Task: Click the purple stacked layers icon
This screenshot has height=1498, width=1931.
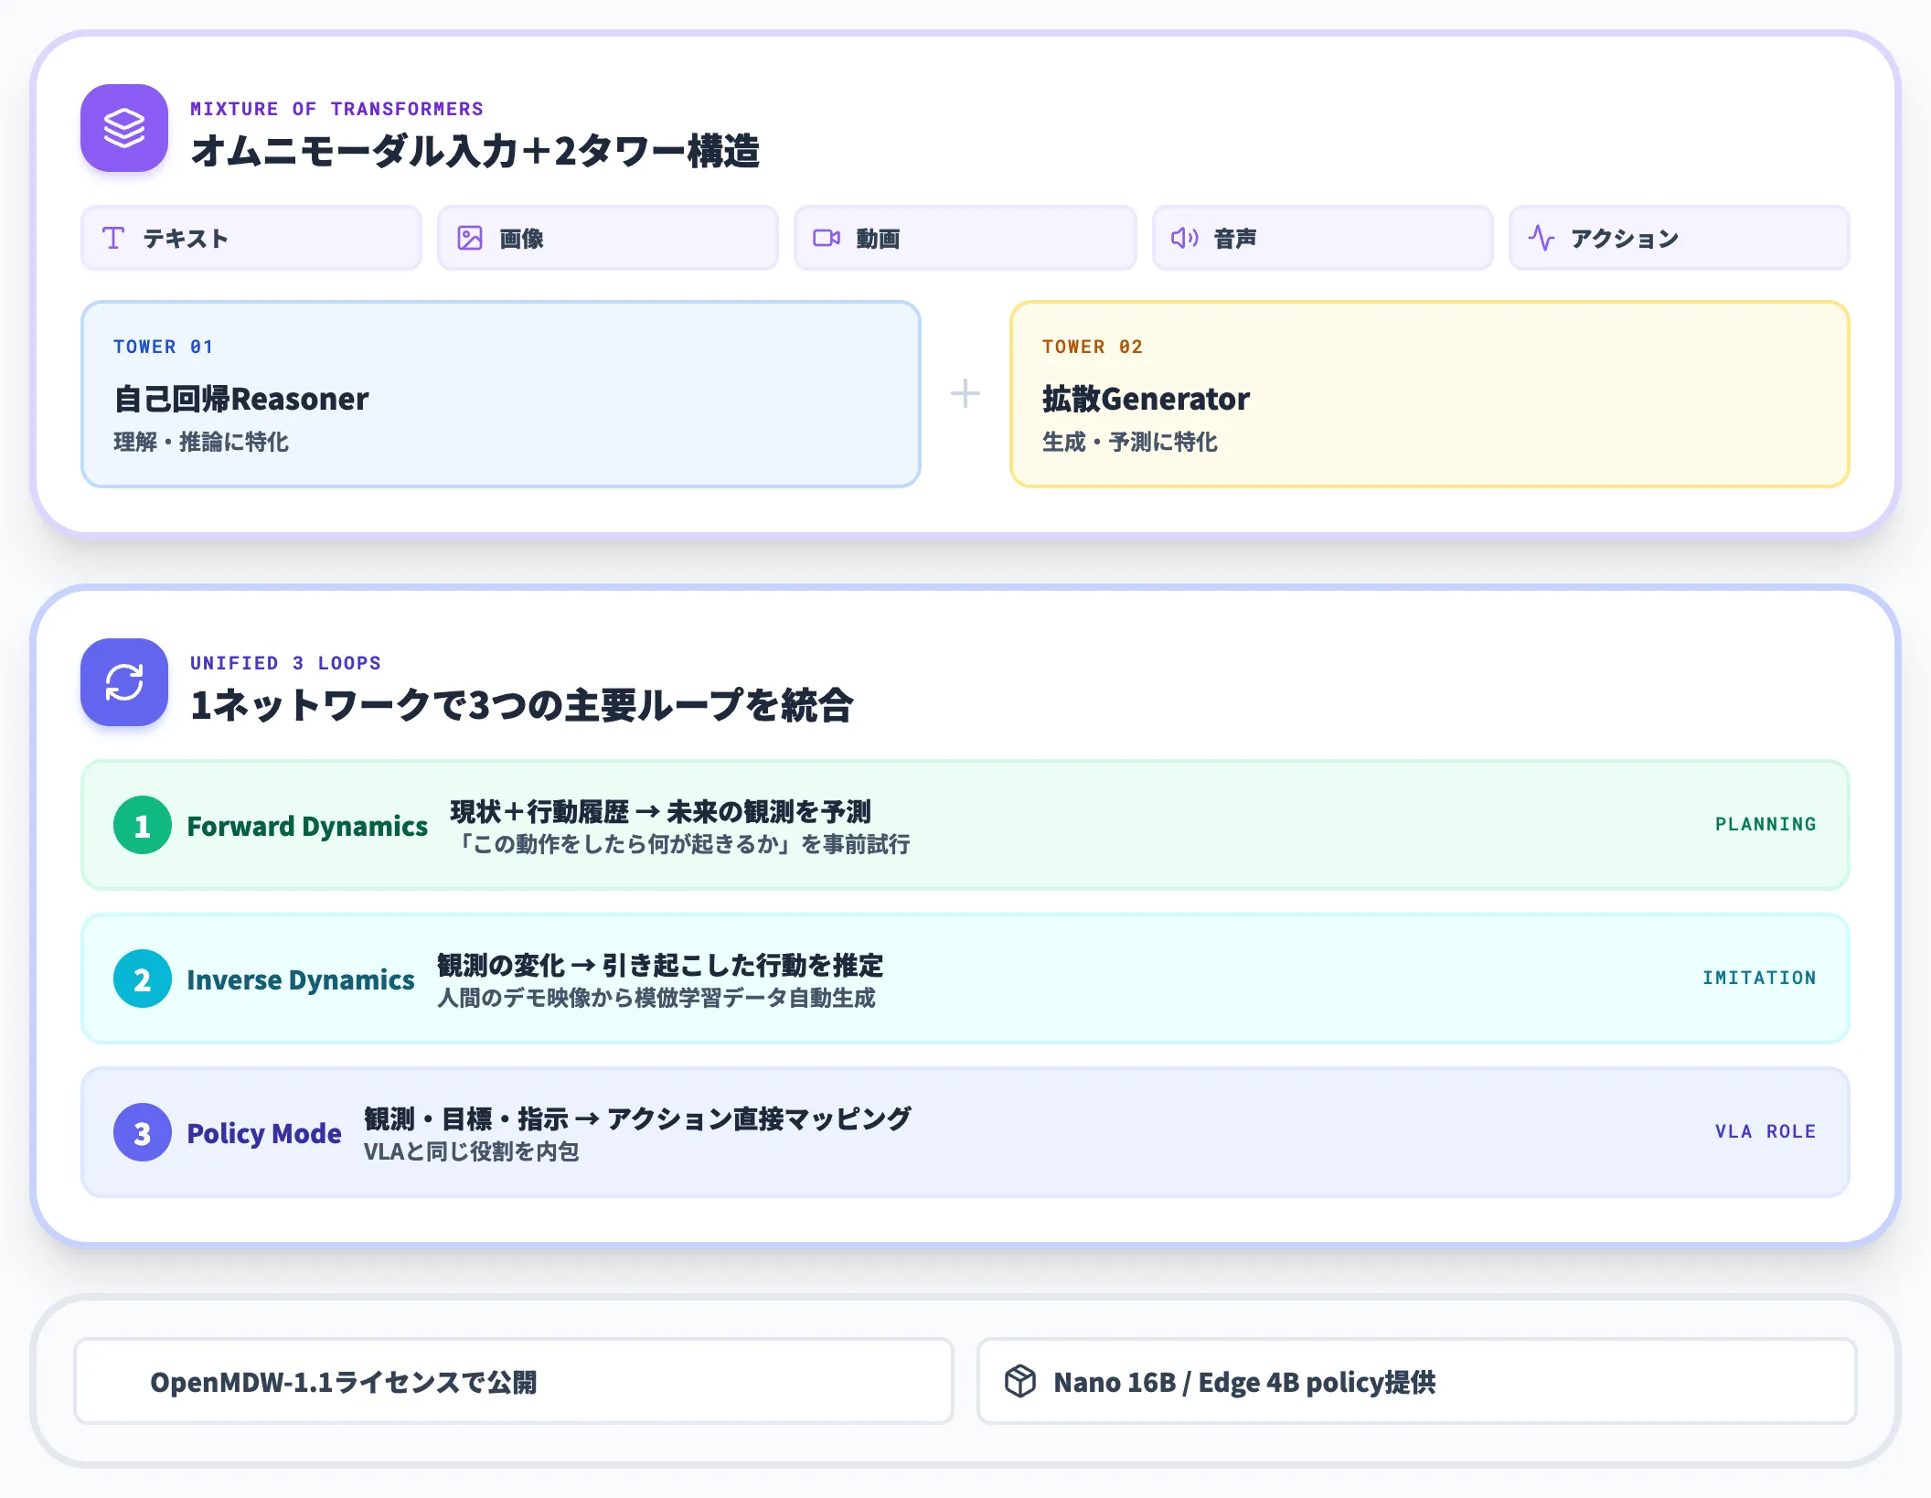Action: 124,128
